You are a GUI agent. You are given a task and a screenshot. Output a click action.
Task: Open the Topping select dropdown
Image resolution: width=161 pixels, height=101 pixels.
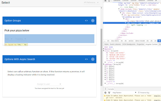coord(21,39)
